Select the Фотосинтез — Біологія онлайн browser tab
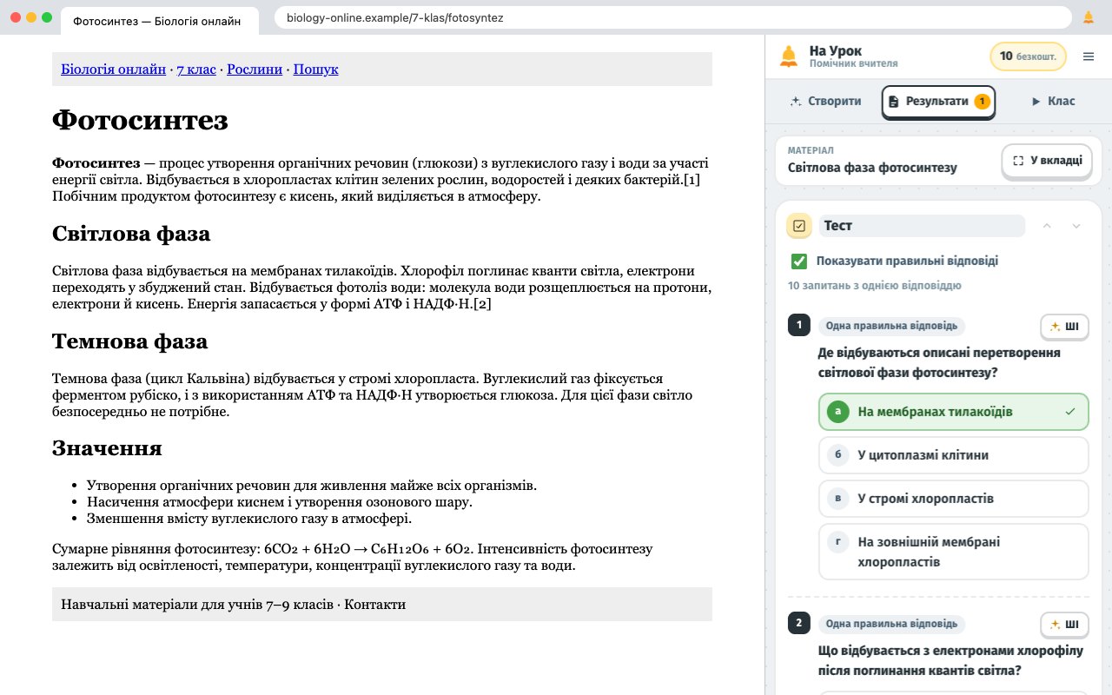Viewport: 1112px width, 695px height. tap(159, 21)
